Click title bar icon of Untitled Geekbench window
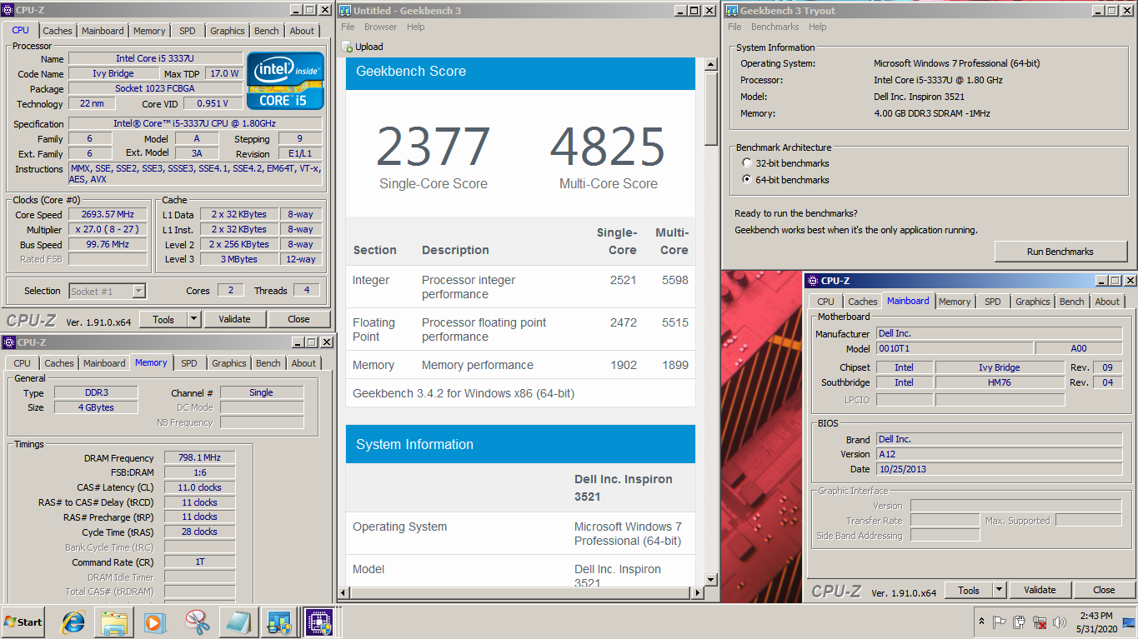 [x=345, y=10]
